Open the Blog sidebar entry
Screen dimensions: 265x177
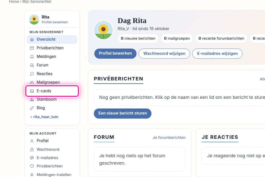pyautogui.click(x=52, y=108)
